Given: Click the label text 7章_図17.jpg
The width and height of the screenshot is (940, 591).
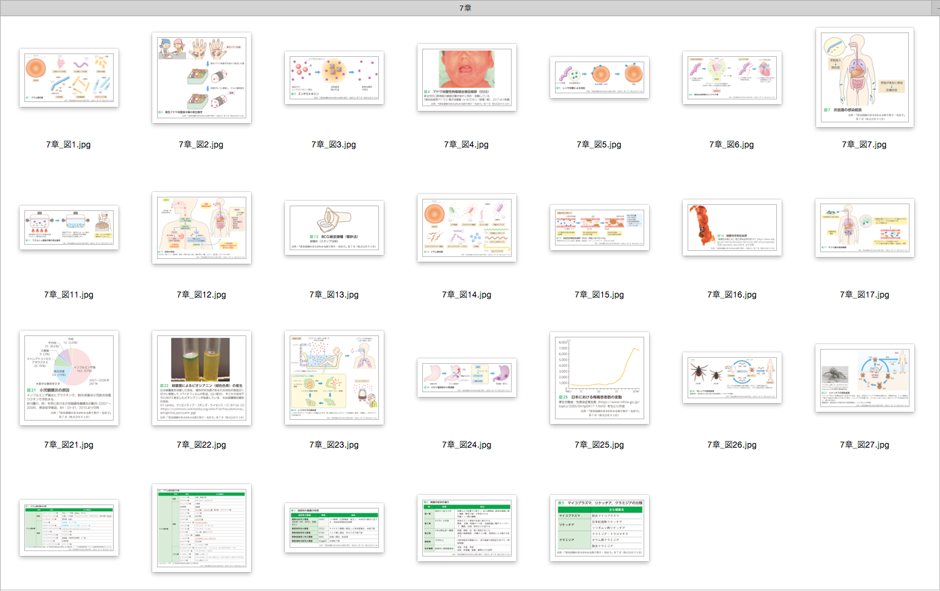Looking at the screenshot, I should (x=865, y=295).
